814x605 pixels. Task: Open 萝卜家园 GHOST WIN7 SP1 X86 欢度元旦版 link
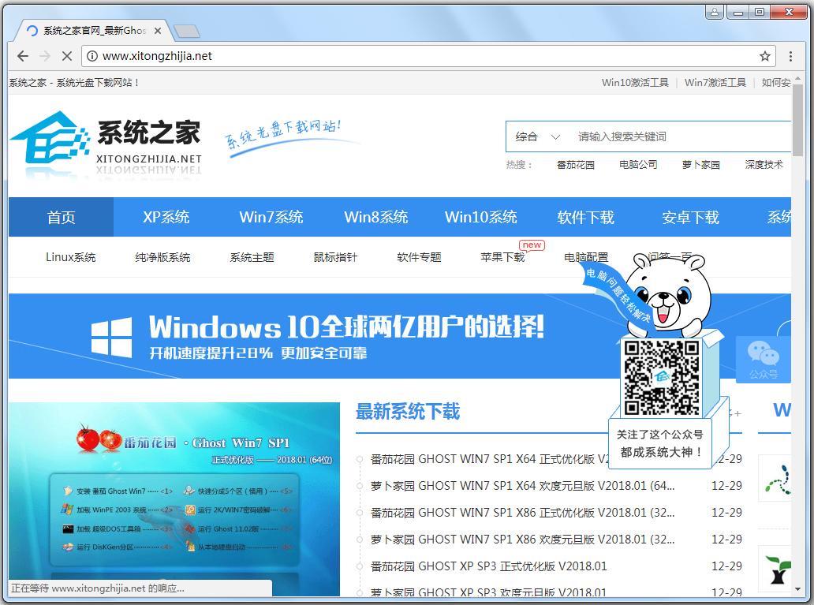click(522, 539)
